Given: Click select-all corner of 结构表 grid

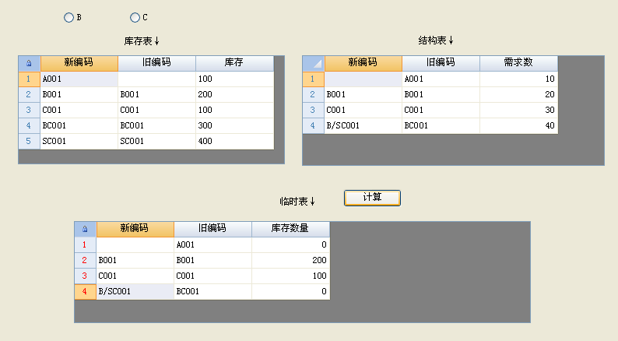Looking at the screenshot, I should 313,63.
